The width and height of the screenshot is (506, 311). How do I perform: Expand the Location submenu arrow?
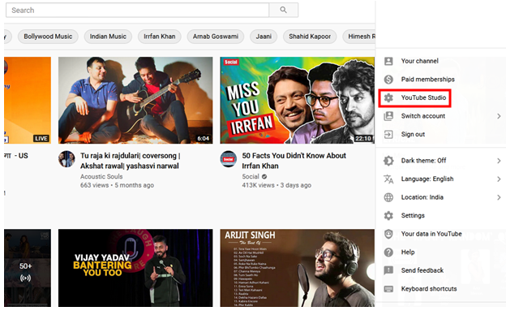499,197
